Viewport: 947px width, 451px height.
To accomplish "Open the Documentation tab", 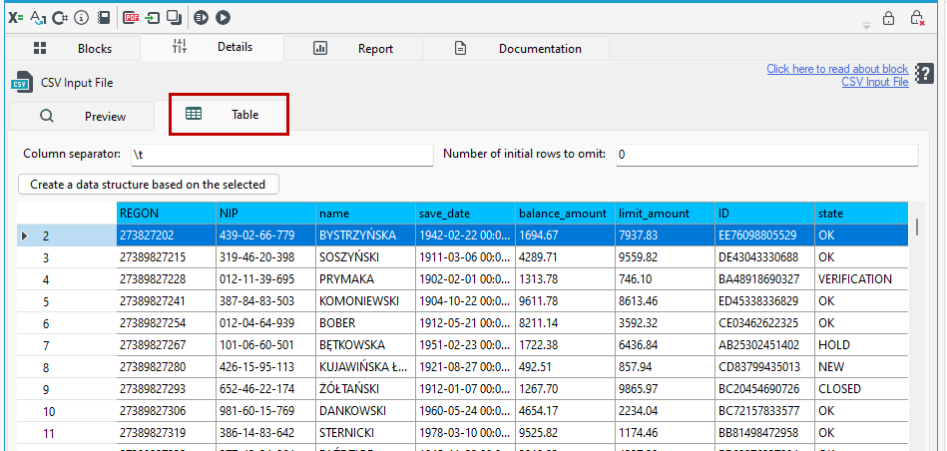I will pos(516,48).
